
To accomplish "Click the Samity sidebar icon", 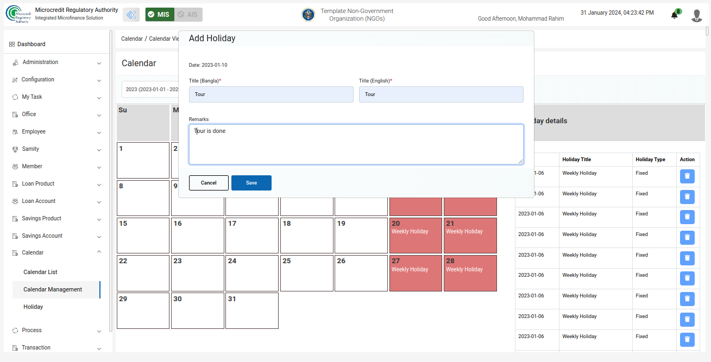I will click(x=15, y=149).
